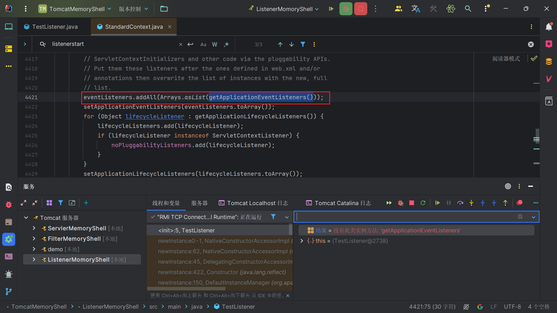
Task: Open the project tool window icon
Action: coord(9,27)
